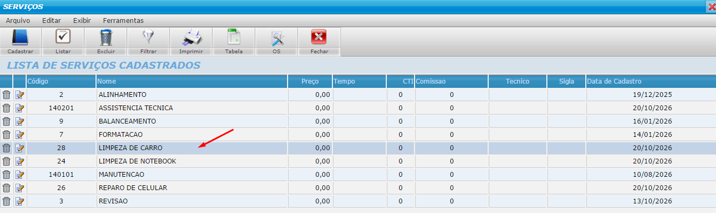Edit LIMPEZA DE NOTEBOOK pencil icon
This screenshot has width=716, height=213.
20,161
